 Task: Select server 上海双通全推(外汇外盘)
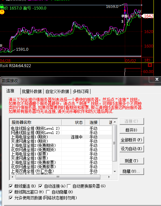pos(32,171)
